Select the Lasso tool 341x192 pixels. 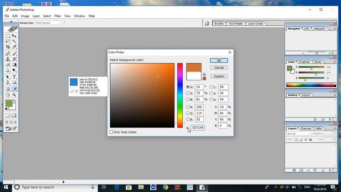(8, 42)
